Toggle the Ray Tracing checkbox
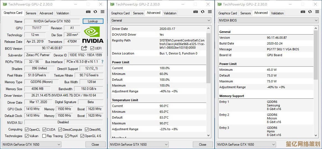 [x=44, y=136]
